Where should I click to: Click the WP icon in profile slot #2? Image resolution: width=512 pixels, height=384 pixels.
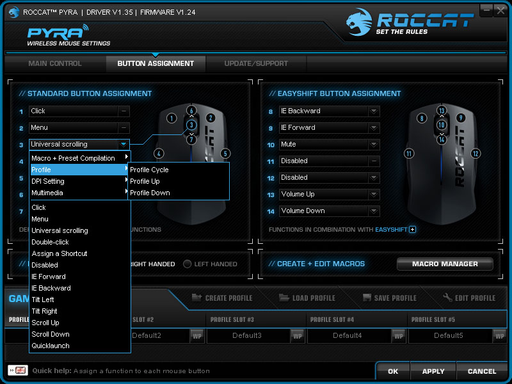[x=197, y=336]
